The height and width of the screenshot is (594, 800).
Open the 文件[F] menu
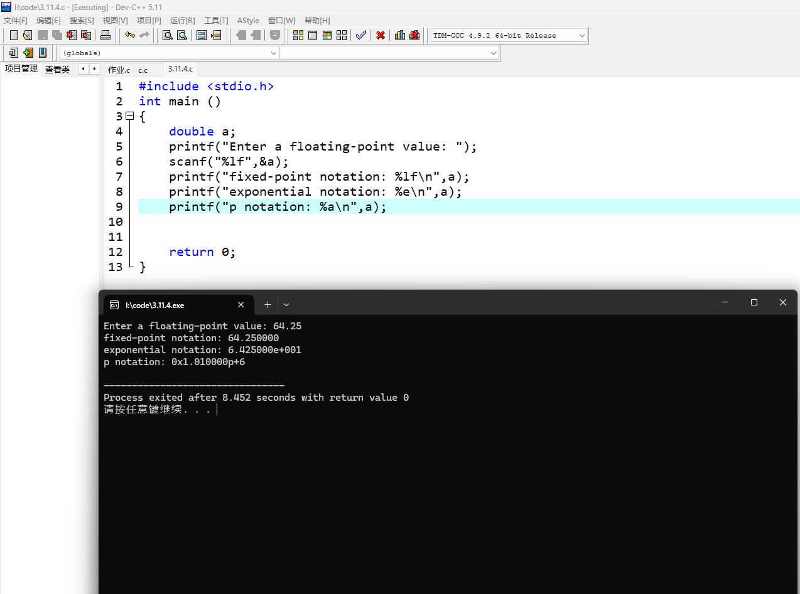[x=16, y=21]
